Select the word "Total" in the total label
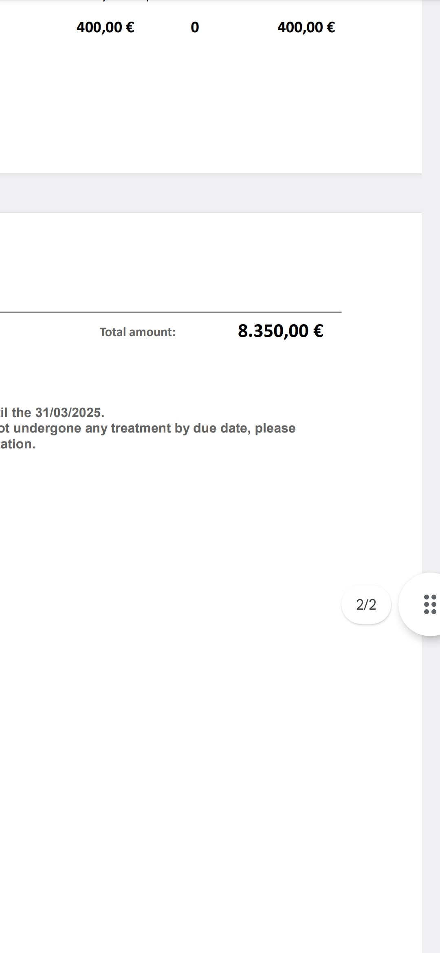 [113, 332]
